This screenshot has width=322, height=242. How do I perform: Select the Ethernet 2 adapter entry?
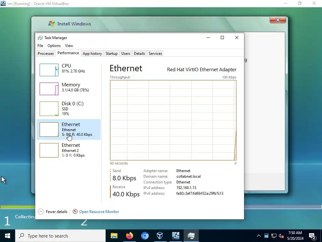pyautogui.click(x=69, y=150)
